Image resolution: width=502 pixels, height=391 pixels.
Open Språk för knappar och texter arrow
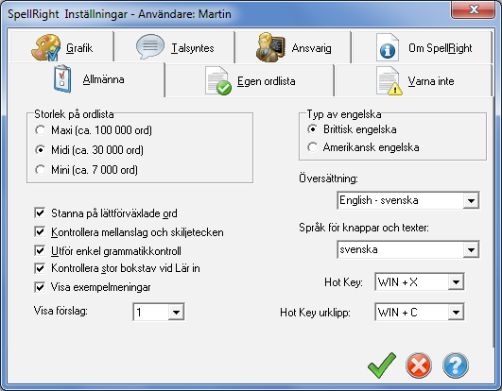click(x=471, y=249)
